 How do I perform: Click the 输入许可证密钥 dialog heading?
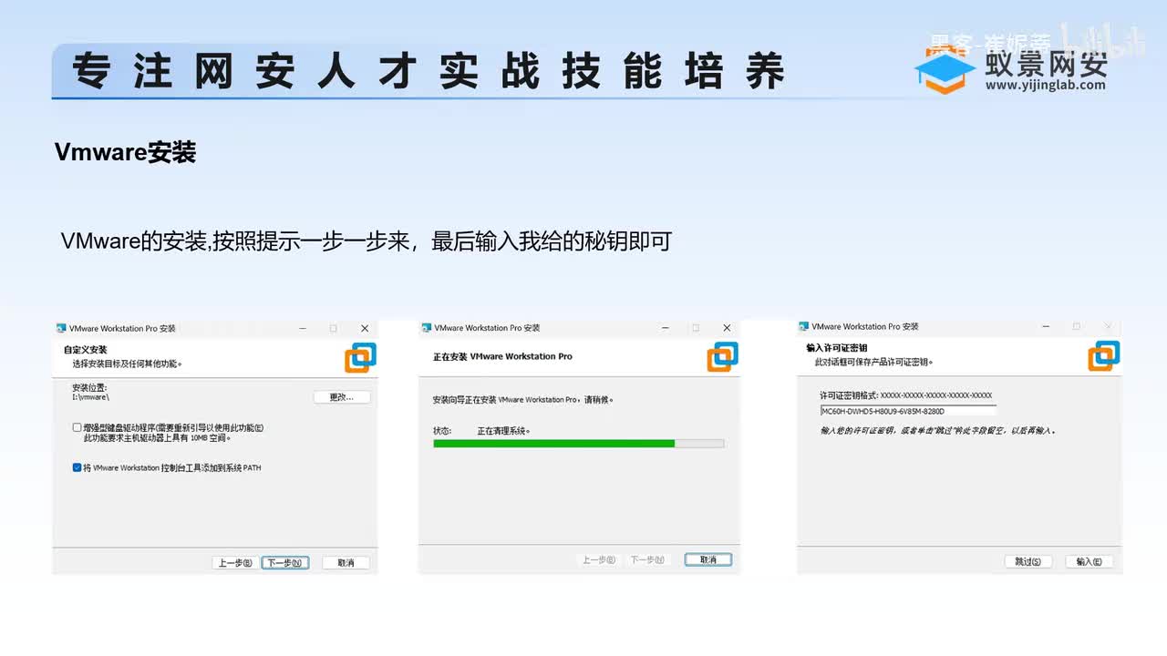point(837,348)
